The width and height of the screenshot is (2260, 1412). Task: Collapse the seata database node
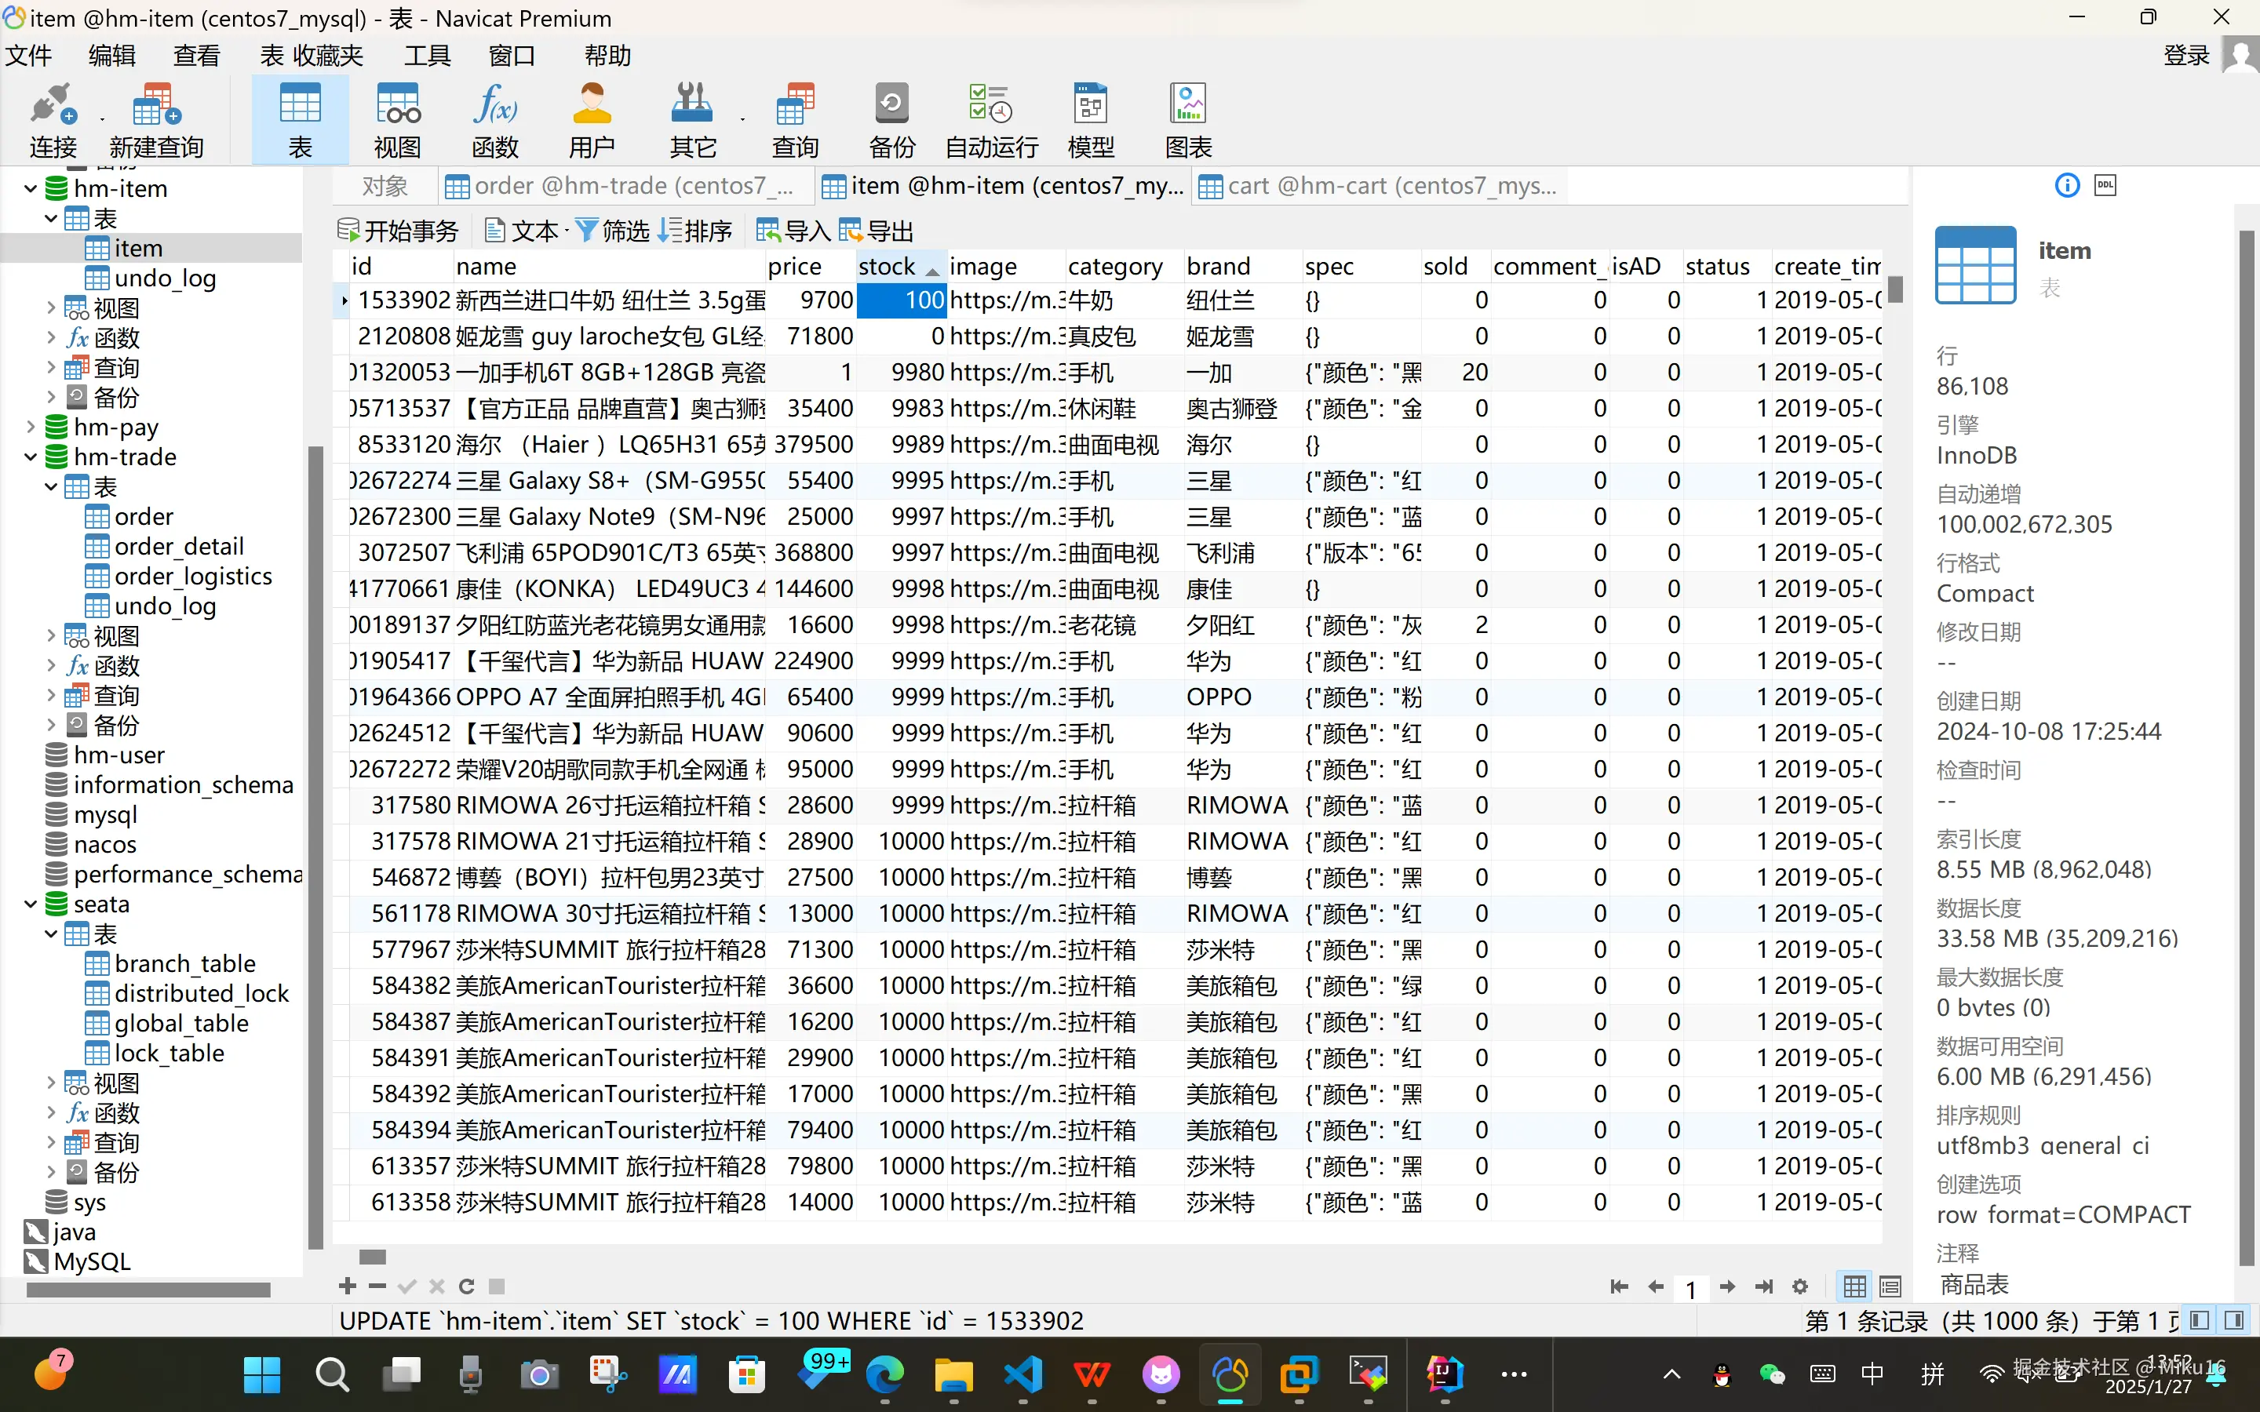pyautogui.click(x=31, y=904)
